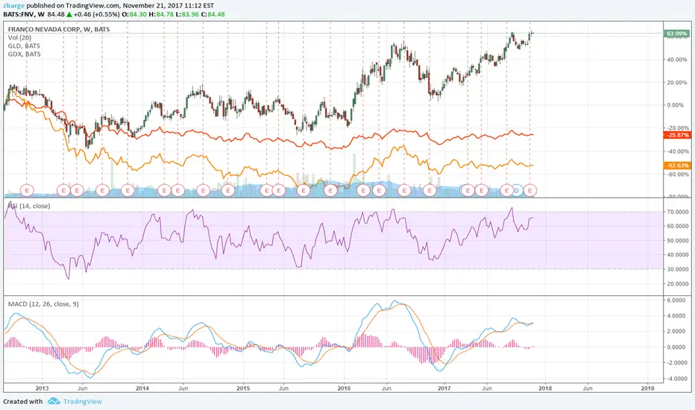This screenshot has width=695, height=410.
Task: Click the 2017 label on time axis
Action: coord(444,388)
